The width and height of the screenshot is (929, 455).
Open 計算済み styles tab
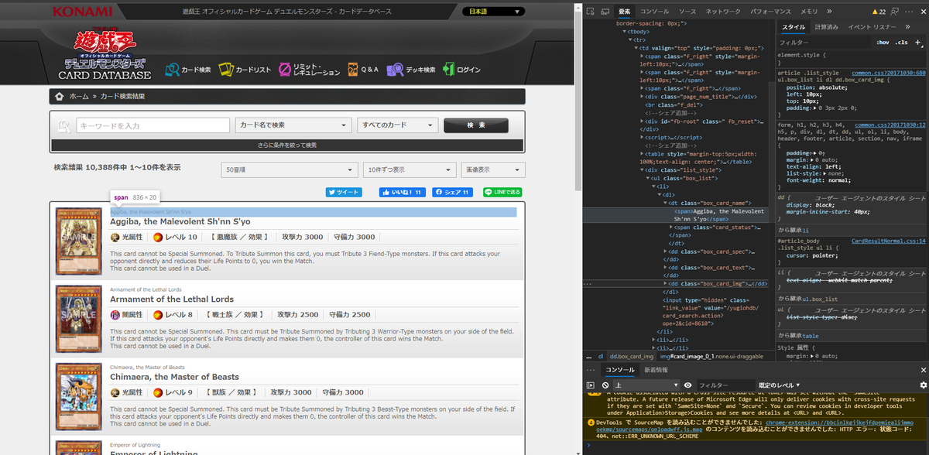click(826, 26)
